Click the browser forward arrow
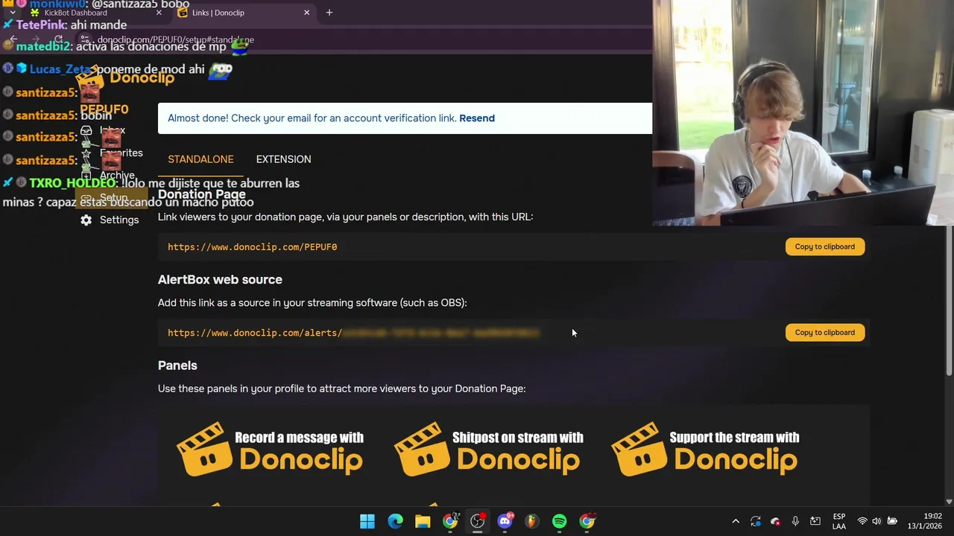Image resolution: width=954 pixels, height=536 pixels. click(36, 39)
